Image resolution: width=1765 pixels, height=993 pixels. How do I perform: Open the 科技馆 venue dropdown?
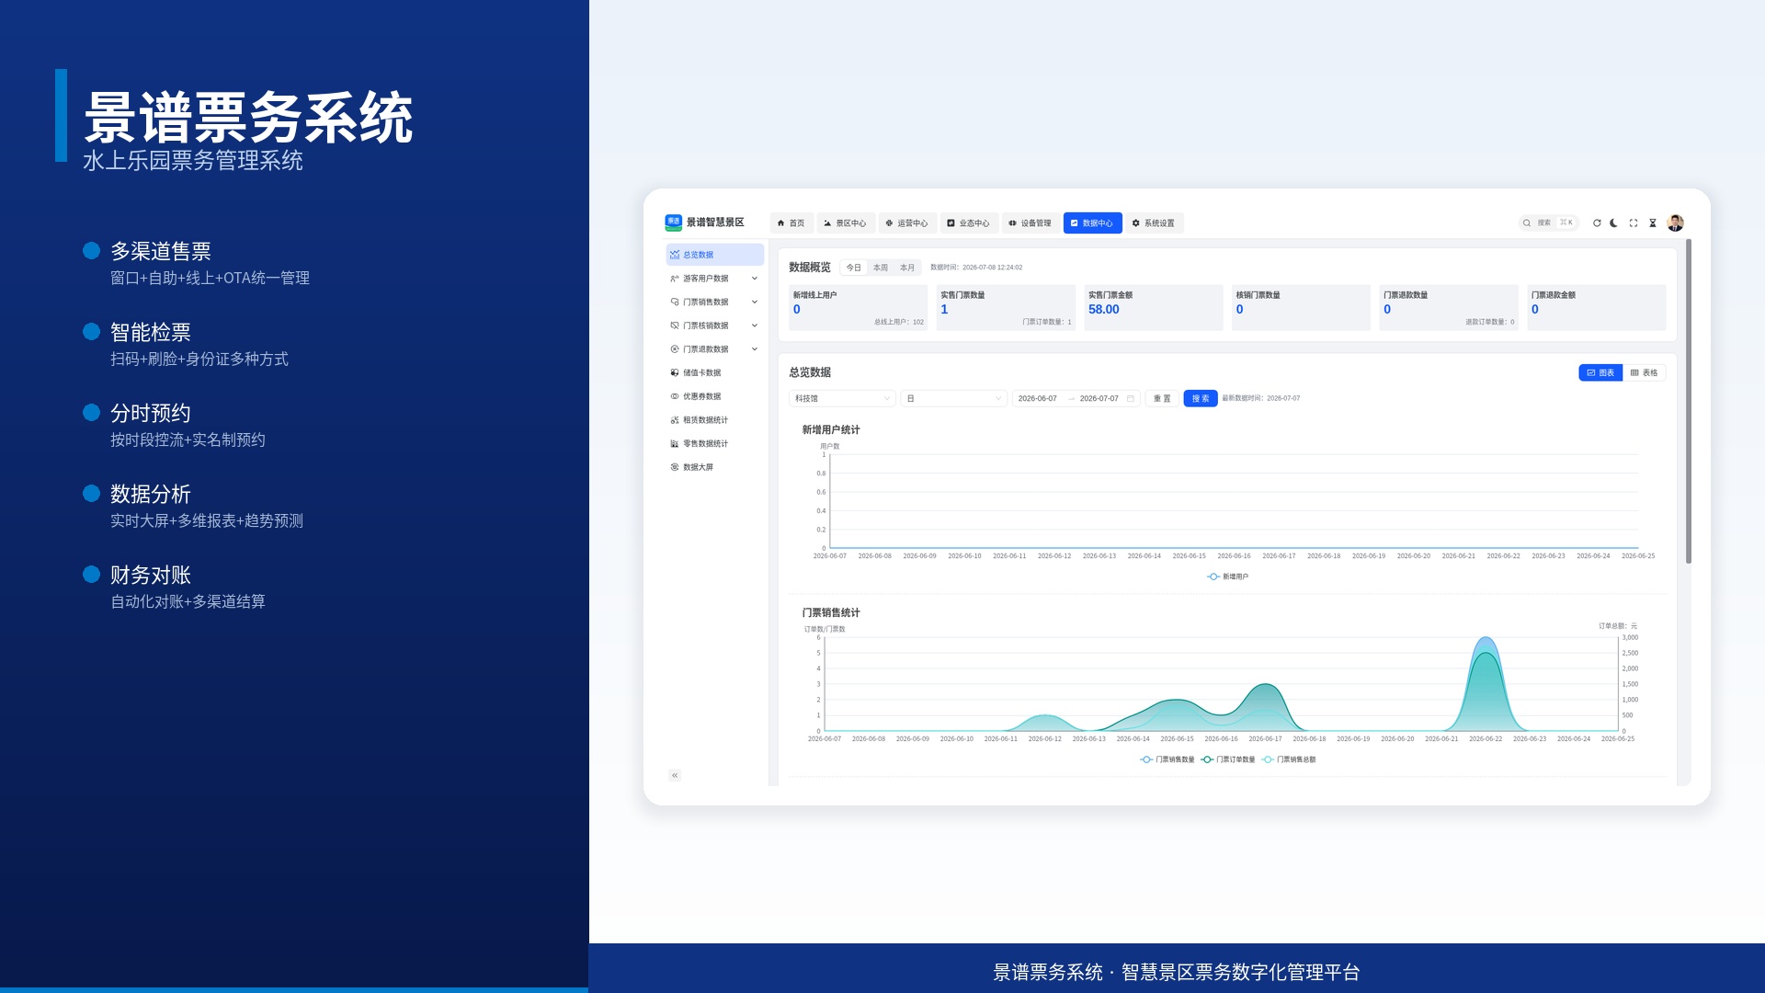click(x=842, y=399)
